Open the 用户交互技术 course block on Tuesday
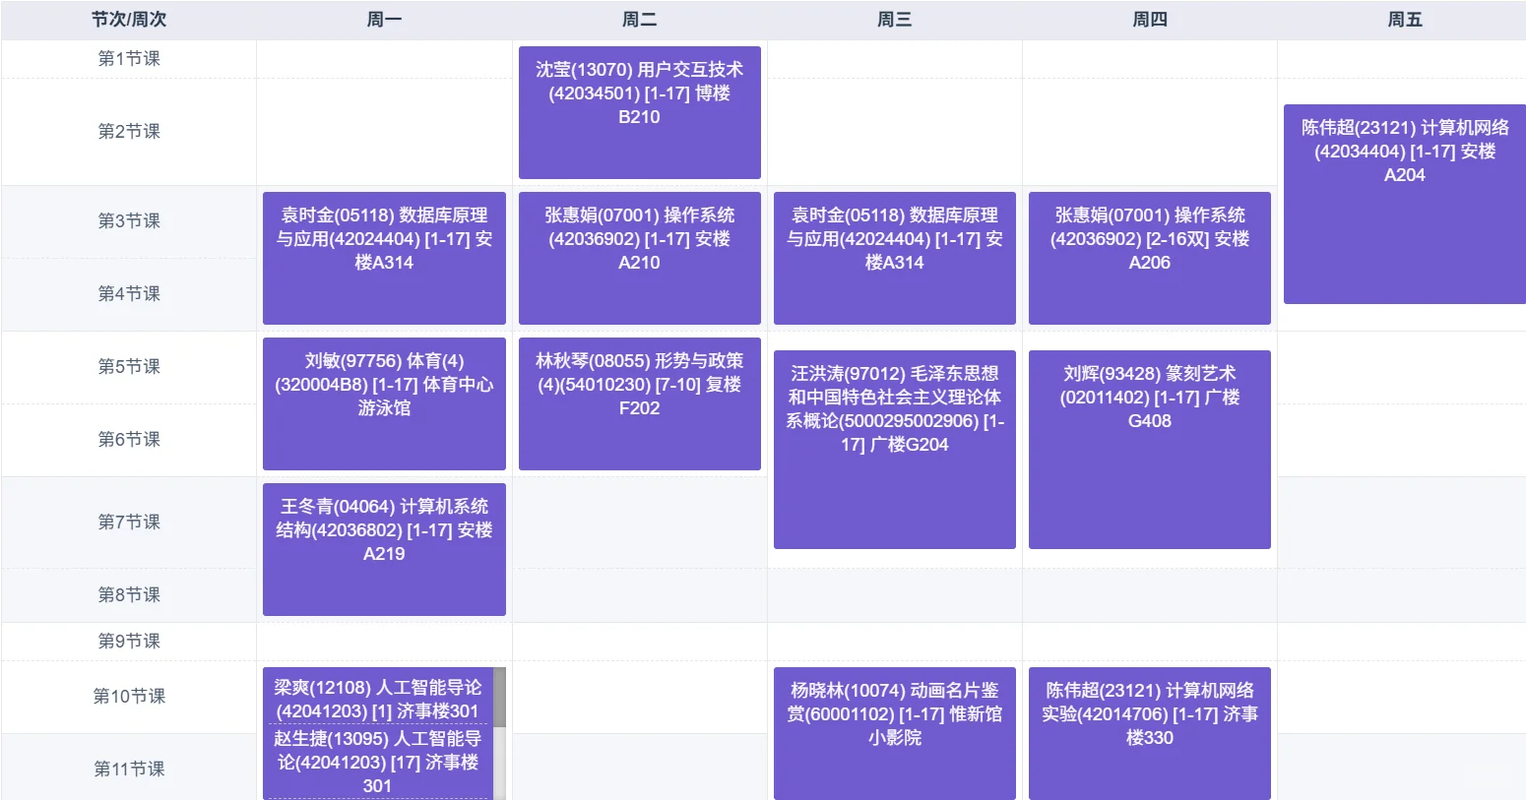This screenshot has height=800, width=1526. click(x=639, y=110)
